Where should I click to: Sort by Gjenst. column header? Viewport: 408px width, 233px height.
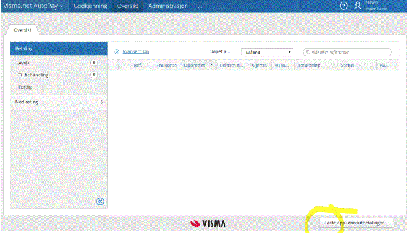point(259,65)
